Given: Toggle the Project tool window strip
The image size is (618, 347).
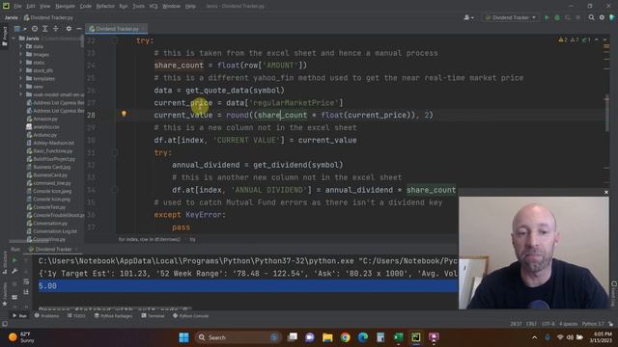Looking at the screenshot, I should pos(5,37).
